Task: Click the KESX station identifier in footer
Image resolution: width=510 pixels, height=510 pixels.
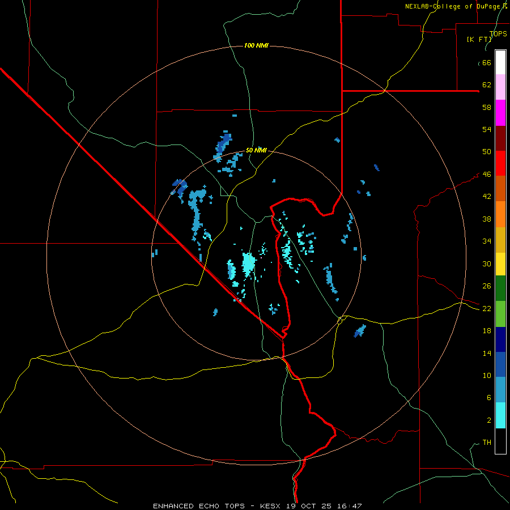Action: coord(270,506)
